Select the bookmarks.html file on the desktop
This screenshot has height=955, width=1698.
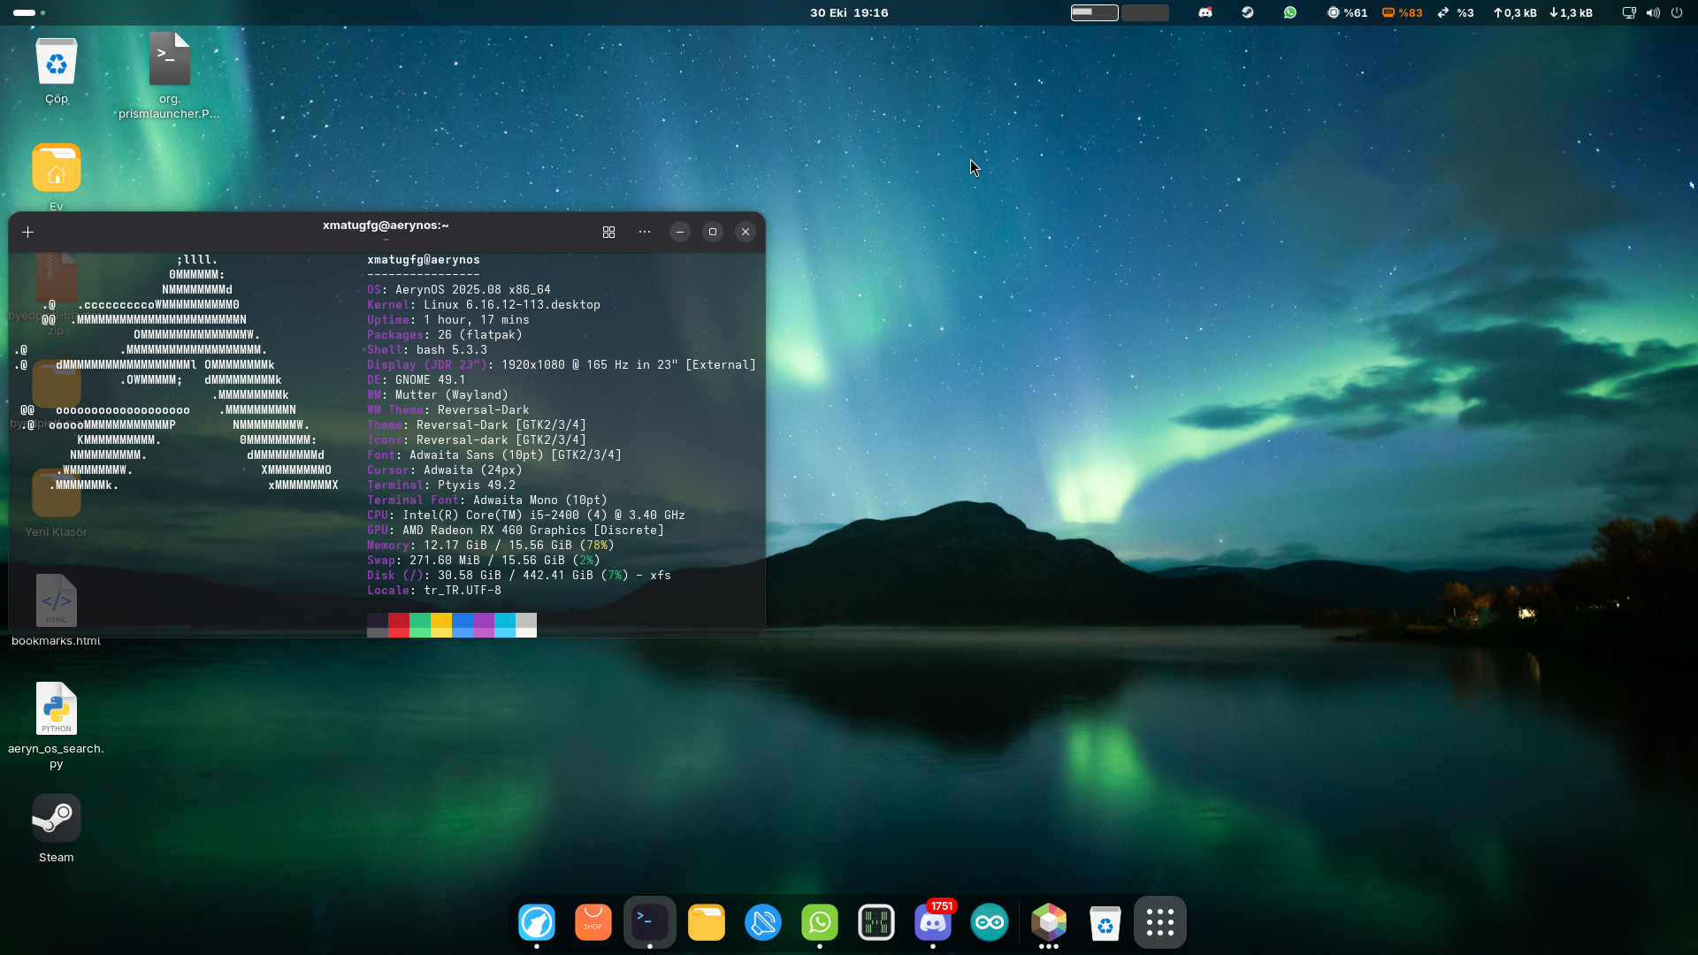pos(57,610)
